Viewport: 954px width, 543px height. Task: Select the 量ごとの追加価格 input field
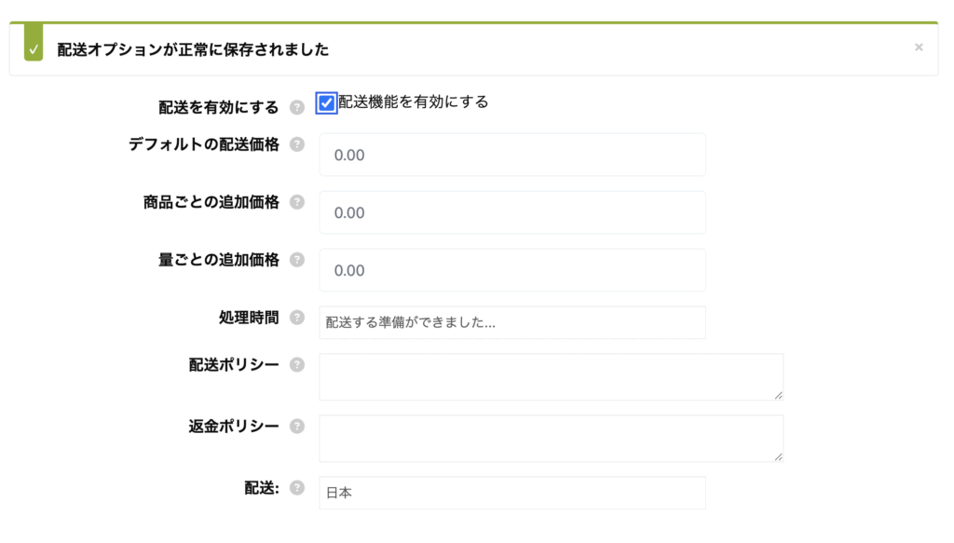512,270
